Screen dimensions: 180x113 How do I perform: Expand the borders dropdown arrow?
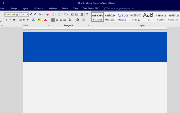tap(86, 20)
